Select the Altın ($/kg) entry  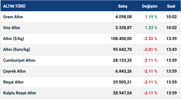point(14,39)
